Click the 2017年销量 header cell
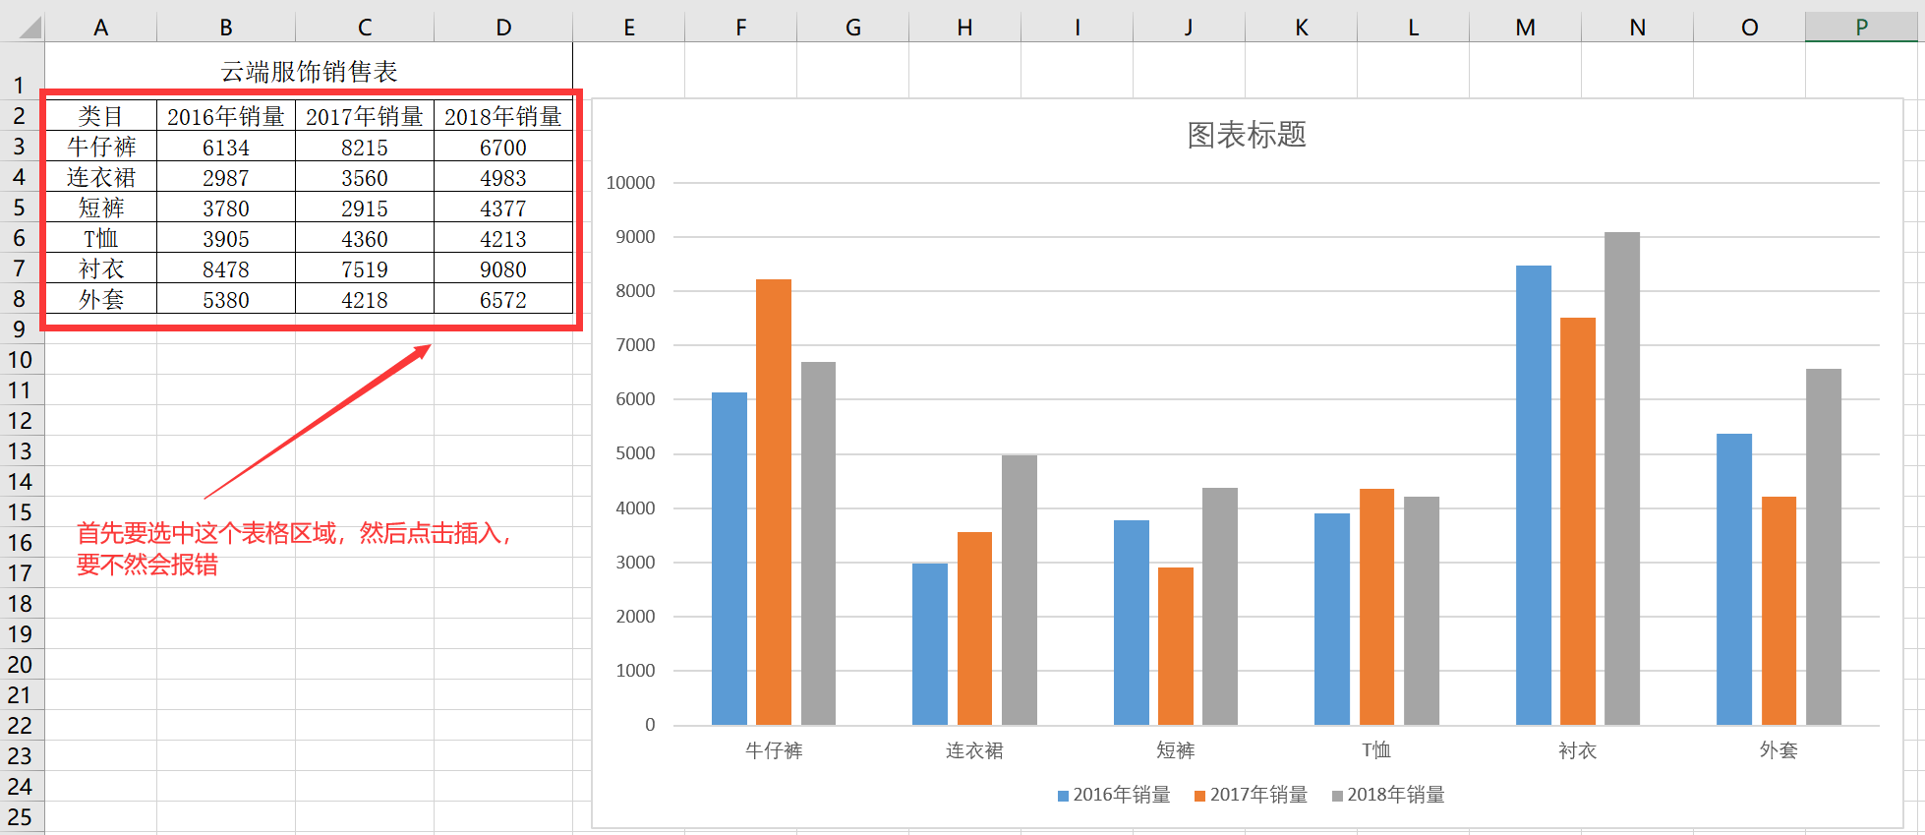The height and width of the screenshot is (835, 1925). click(365, 116)
